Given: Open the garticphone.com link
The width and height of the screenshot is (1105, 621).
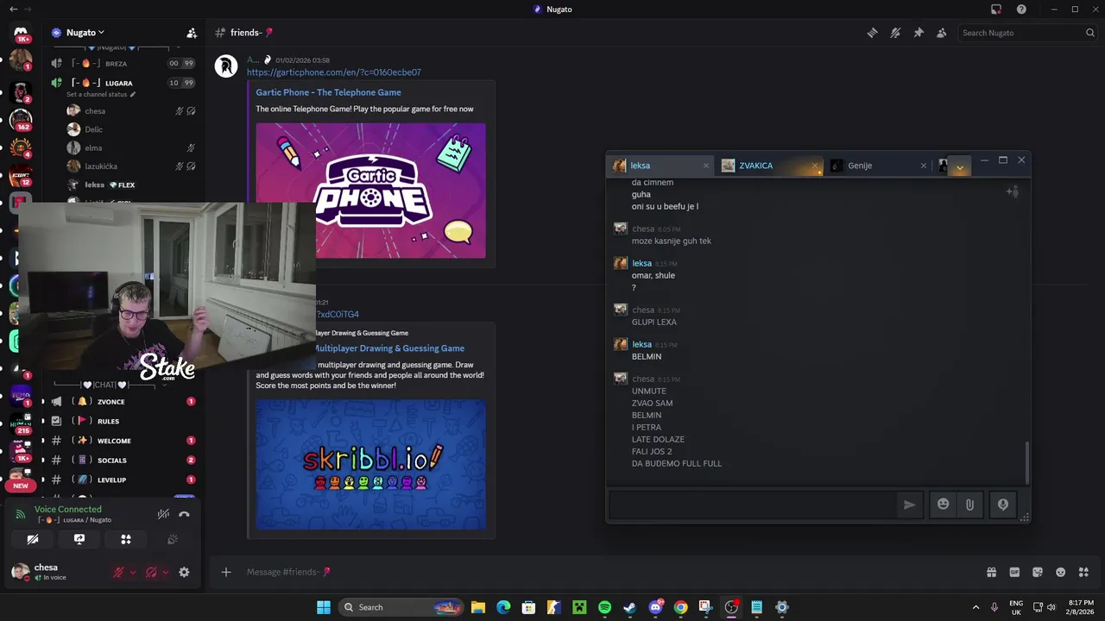Looking at the screenshot, I should coord(334,72).
